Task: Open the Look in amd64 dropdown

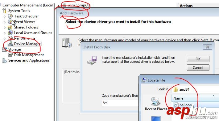Action: tap(195, 89)
